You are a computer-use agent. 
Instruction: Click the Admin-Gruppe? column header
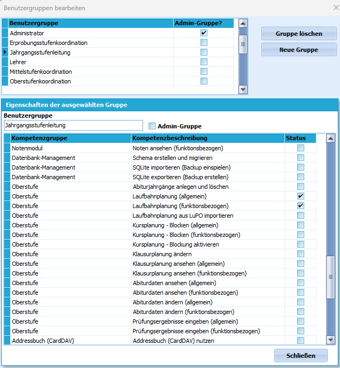tap(204, 23)
